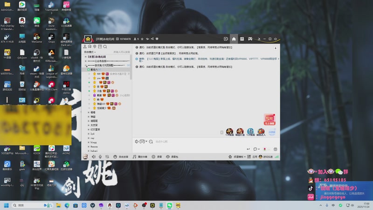Open the gamepad games tab in YY header
The width and height of the screenshot is (373, 210).
(x=250, y=39)
